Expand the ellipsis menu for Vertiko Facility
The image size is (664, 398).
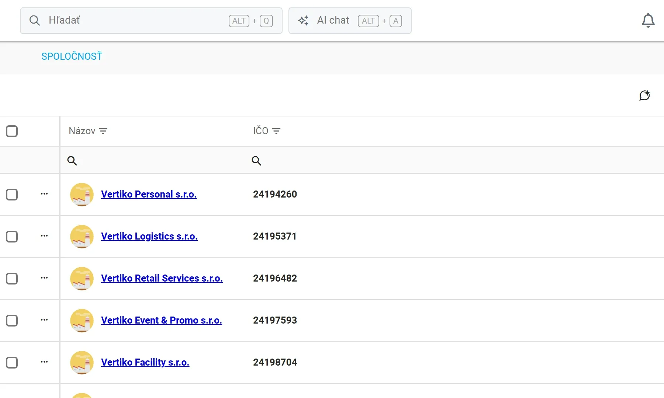point(44,362)
